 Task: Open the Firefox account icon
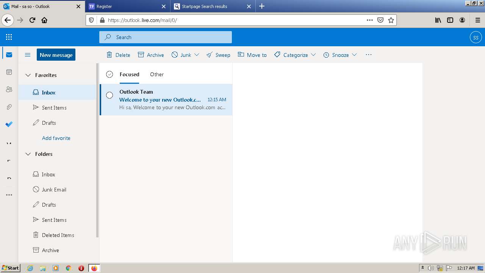462,20
